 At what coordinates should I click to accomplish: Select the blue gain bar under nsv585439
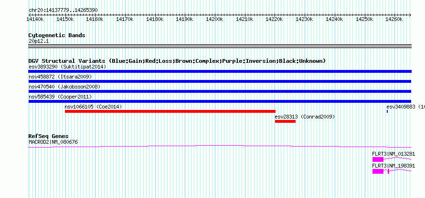220,101
